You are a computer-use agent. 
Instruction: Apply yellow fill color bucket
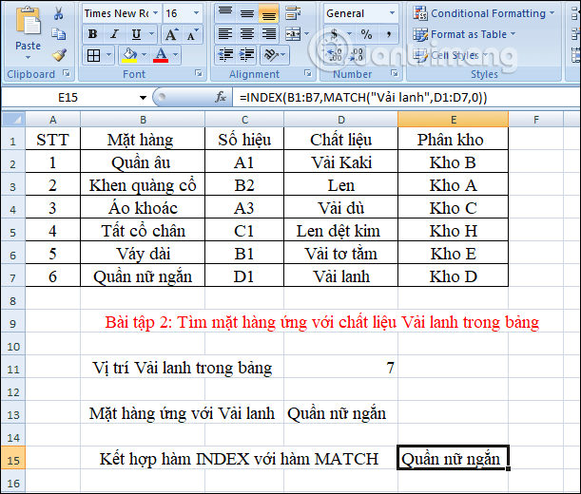(129, 55)
